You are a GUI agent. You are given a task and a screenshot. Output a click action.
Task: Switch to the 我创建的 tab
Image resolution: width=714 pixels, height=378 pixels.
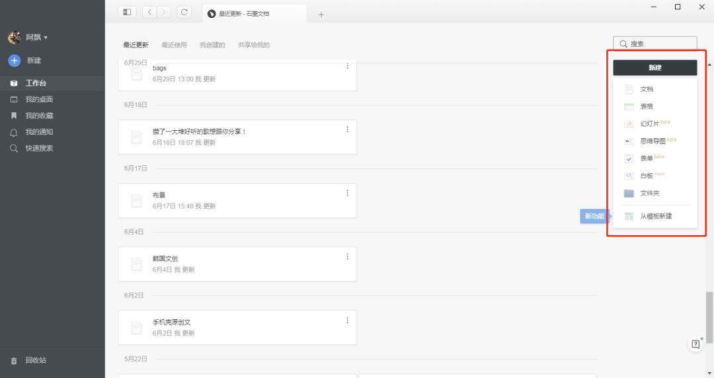click(x=212, y=45)
